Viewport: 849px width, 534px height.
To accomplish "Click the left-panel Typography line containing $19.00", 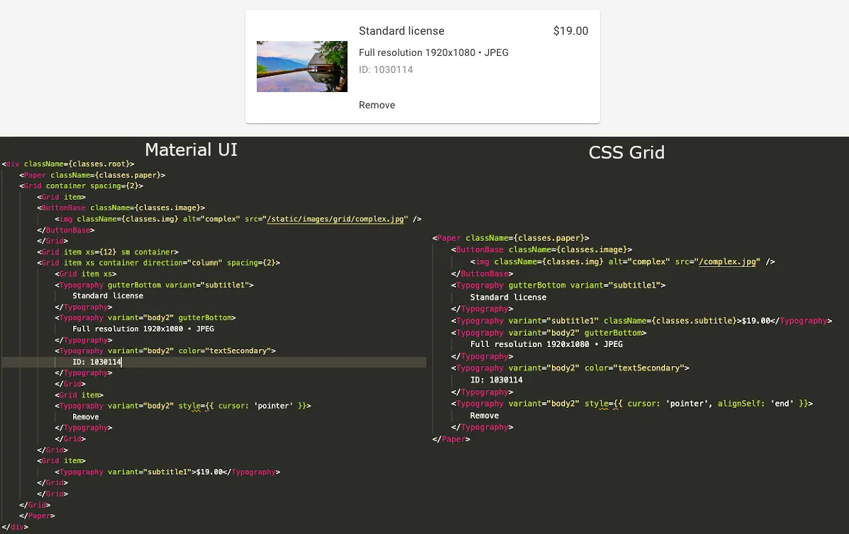I will pos(167,472).
